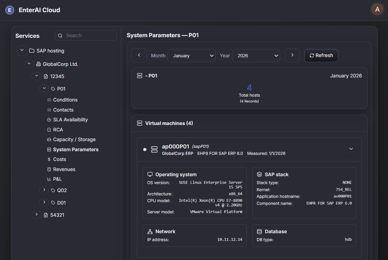Screen dimensions: 388x260
Task: Click the monitor icon on the Operating system card
Action: [150, 174]
